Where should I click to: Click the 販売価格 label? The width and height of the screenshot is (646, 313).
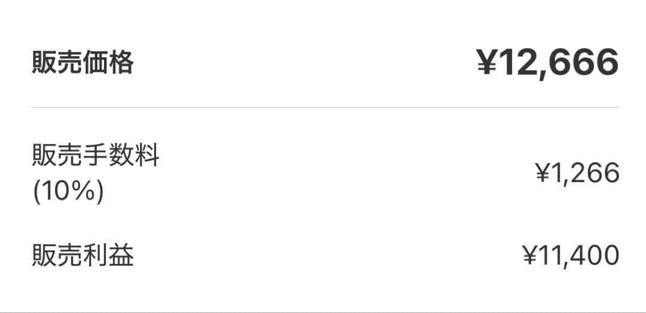pyautogui.click(x=83, y=63)
